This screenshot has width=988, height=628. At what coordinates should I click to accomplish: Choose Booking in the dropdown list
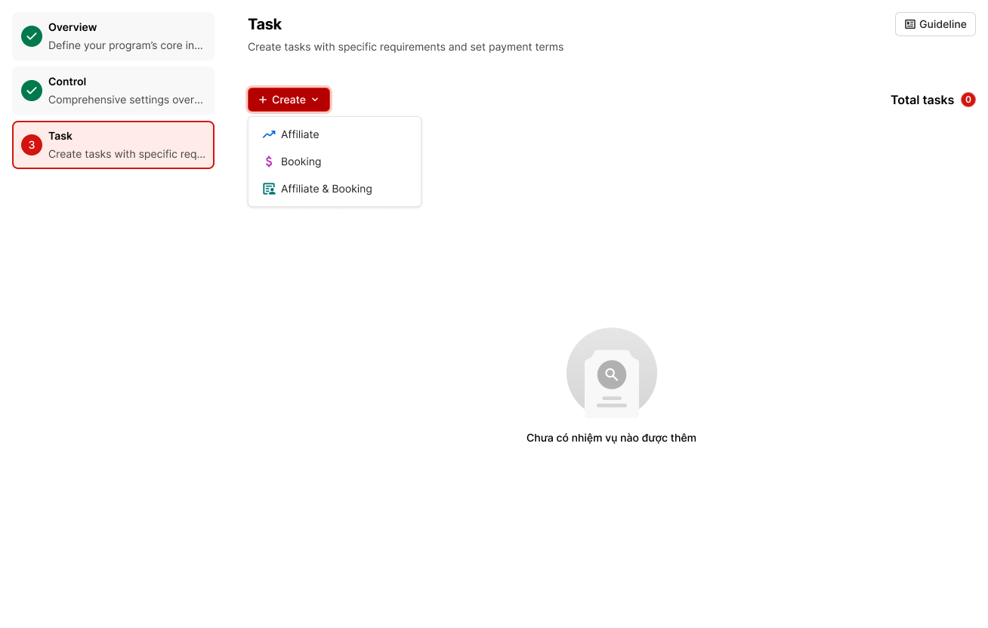point(301,162)
